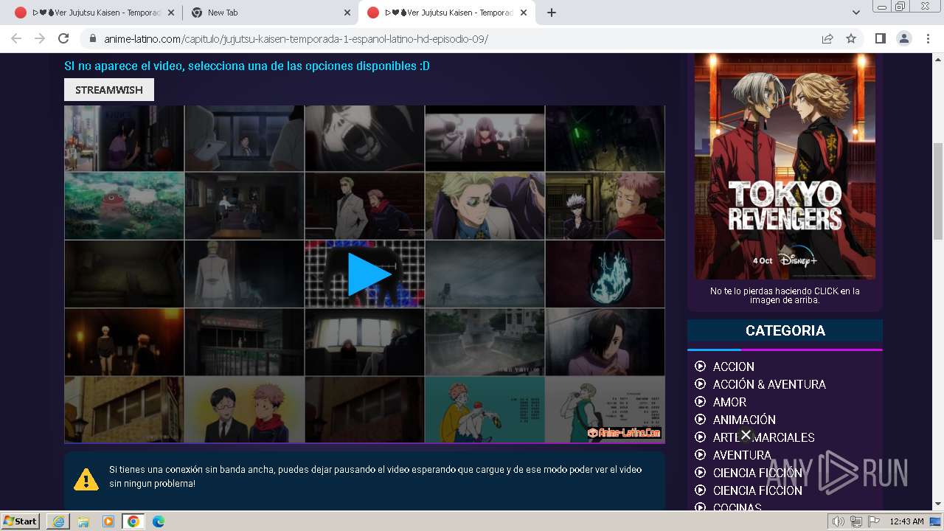Click play icon beside AMOR
The image size is (944, 531).
[700, 402]
